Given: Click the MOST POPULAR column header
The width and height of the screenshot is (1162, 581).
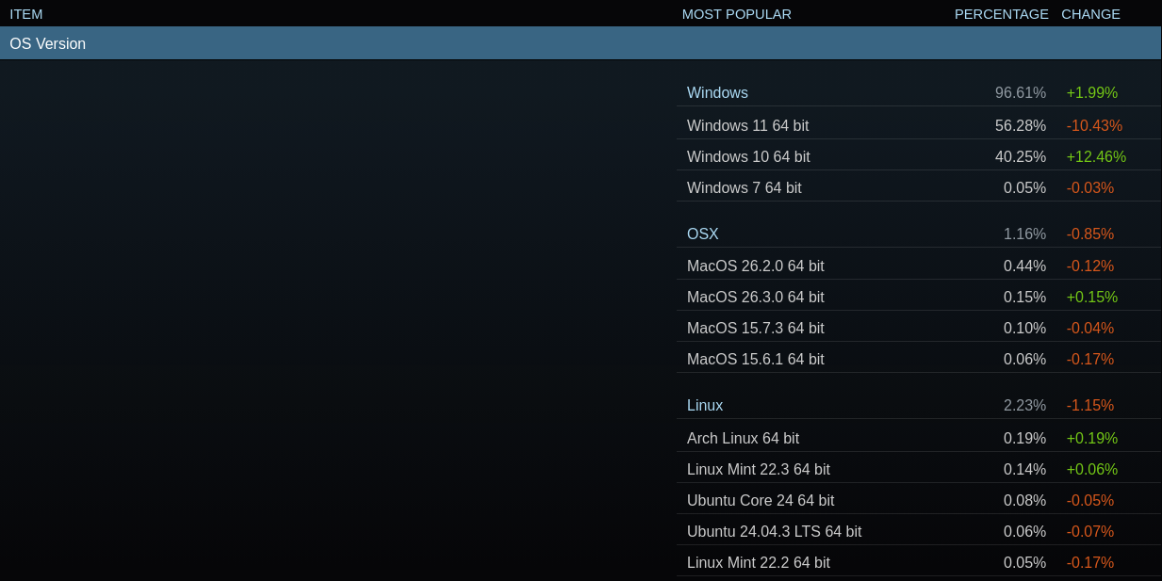Looking at the screenshot, I should [736, 13].
